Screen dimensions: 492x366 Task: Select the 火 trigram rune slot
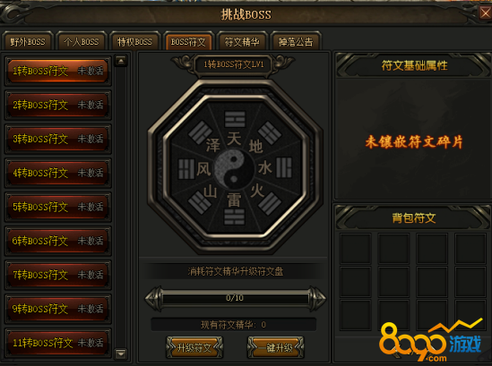point(269,203)
